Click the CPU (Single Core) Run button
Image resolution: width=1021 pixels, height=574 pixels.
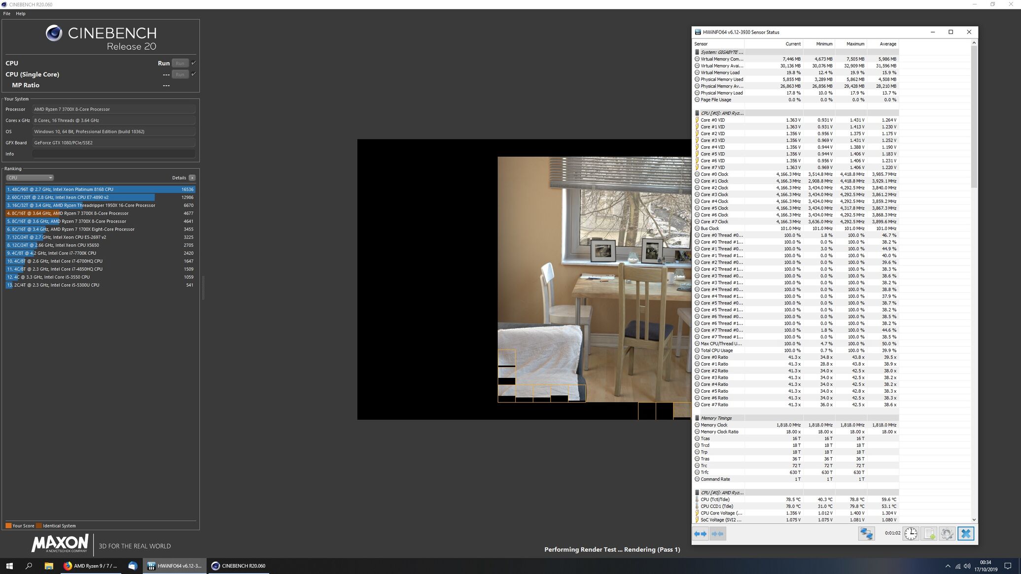point(180,74)
